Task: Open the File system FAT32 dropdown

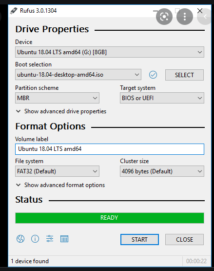Action: (57, 171)
